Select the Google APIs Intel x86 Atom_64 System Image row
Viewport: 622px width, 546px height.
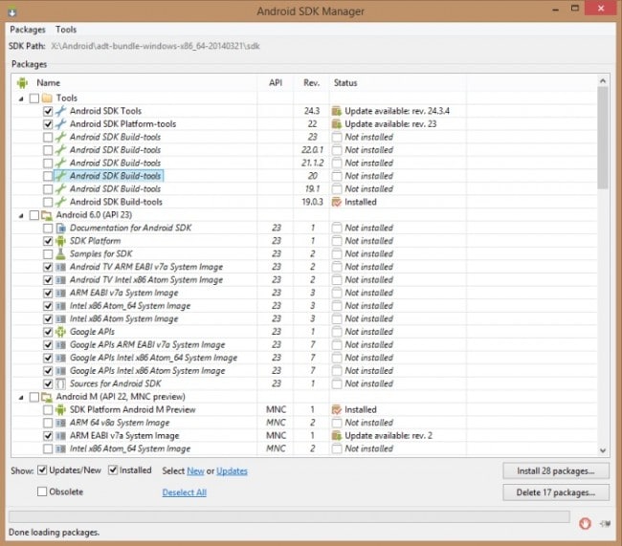click(x=304, y=358)
